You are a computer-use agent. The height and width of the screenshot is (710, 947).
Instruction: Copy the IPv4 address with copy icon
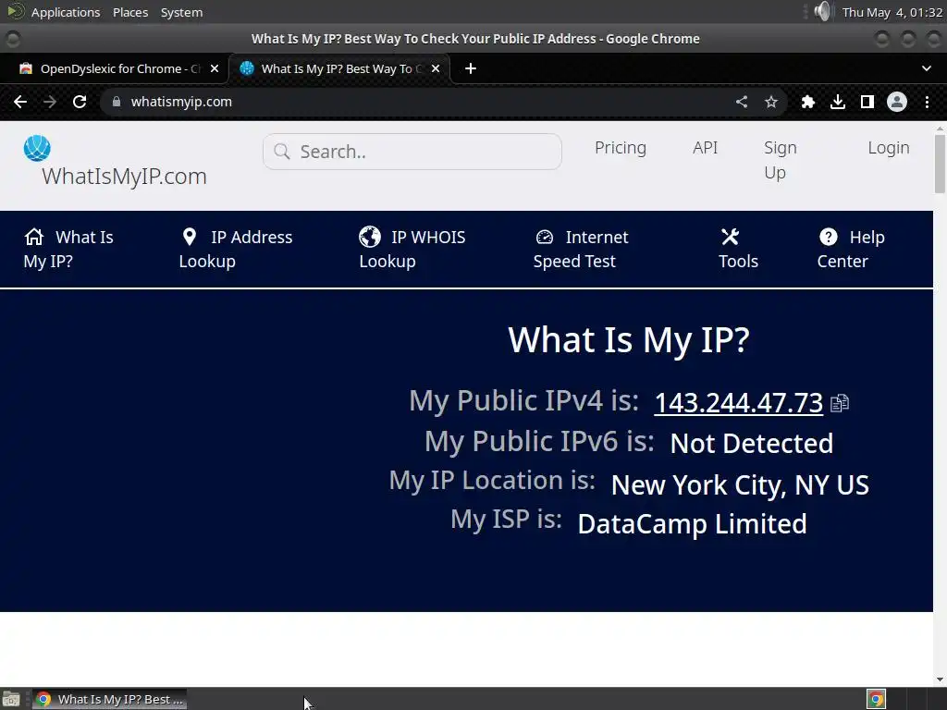[x=840, y=403]
